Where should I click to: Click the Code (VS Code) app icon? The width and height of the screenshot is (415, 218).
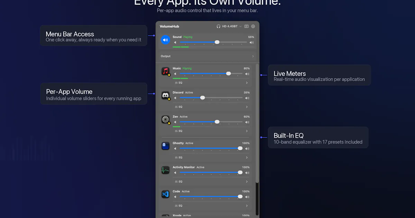[x=165, y=194]
